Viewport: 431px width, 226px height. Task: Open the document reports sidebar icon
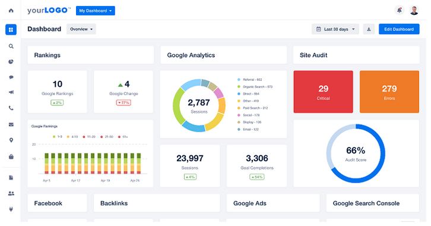click(11, 178)
